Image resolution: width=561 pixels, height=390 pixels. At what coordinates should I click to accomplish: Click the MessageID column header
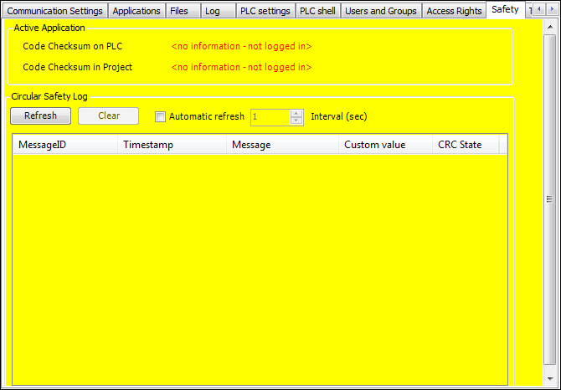pos(65,145)
